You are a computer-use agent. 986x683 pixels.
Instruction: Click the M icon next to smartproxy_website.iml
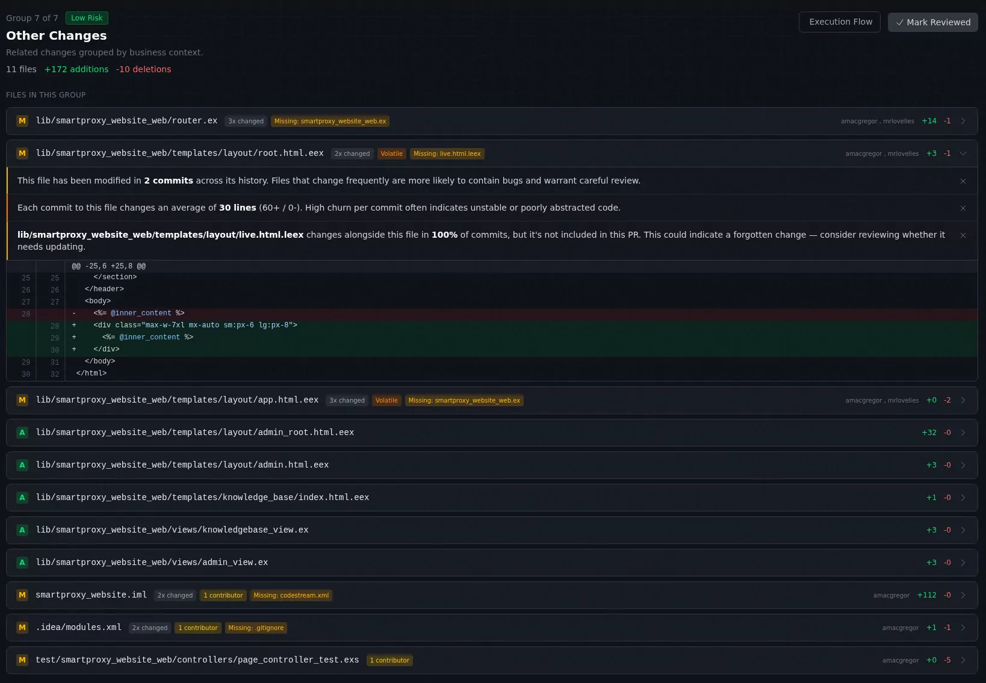[22, 595]
